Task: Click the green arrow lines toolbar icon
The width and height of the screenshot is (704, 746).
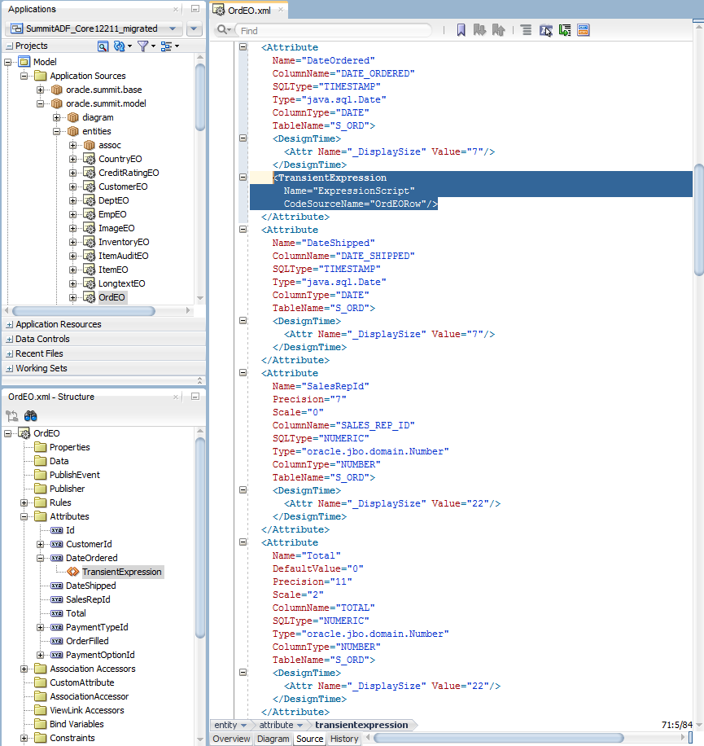Action: click(565, 30)
